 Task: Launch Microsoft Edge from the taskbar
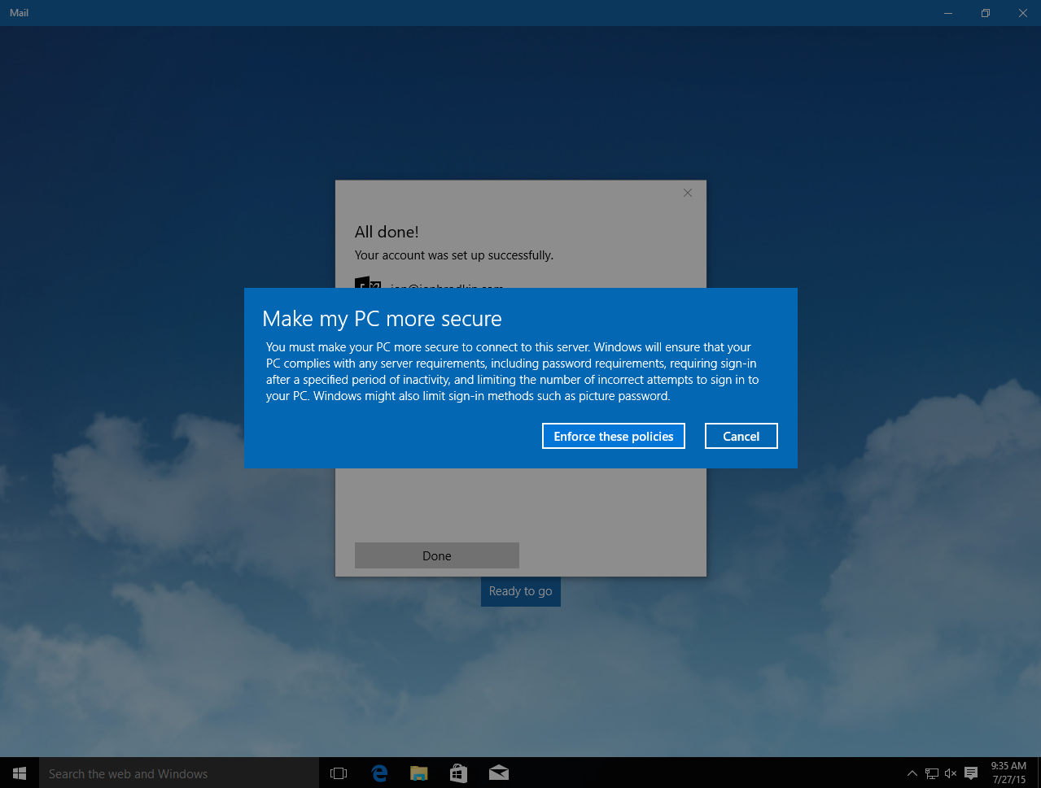(379, 773)
